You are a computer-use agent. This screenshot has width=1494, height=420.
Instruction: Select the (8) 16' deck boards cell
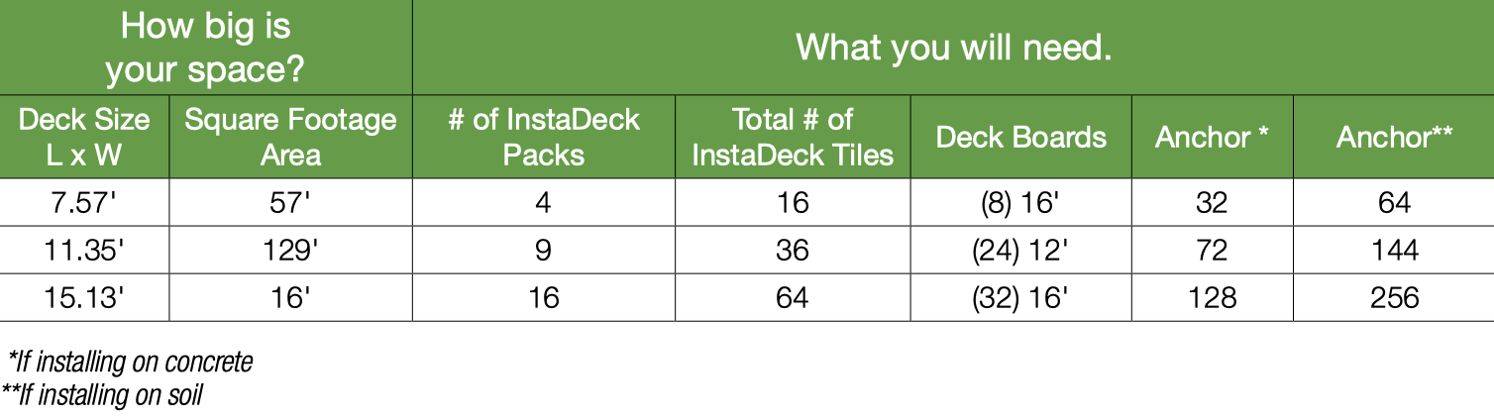tap(1020, 202)
